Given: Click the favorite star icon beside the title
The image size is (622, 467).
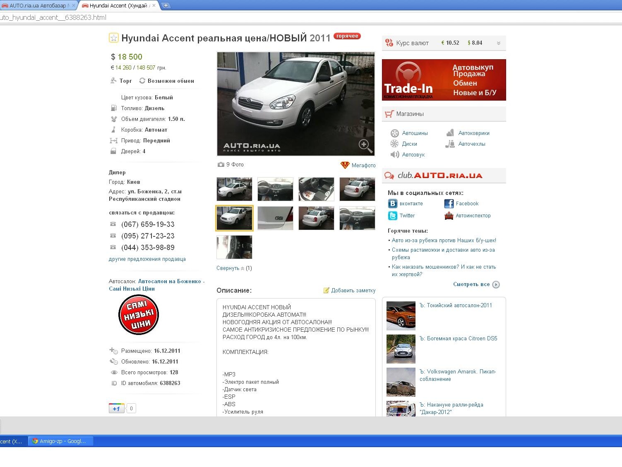Looking at the screenshot, I should pyautogui.click(x=113, y=38).
